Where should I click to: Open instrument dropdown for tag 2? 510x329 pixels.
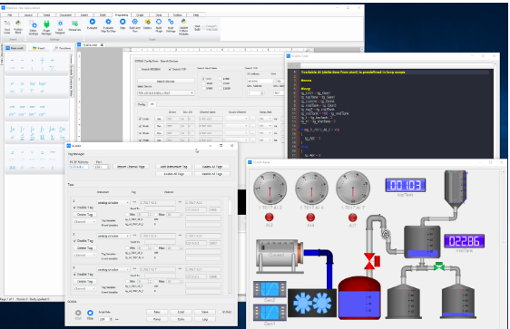pos(113,236)
